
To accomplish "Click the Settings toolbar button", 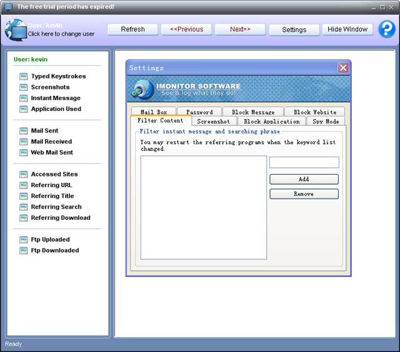I will pyautogui.click(x=294, y=30).
